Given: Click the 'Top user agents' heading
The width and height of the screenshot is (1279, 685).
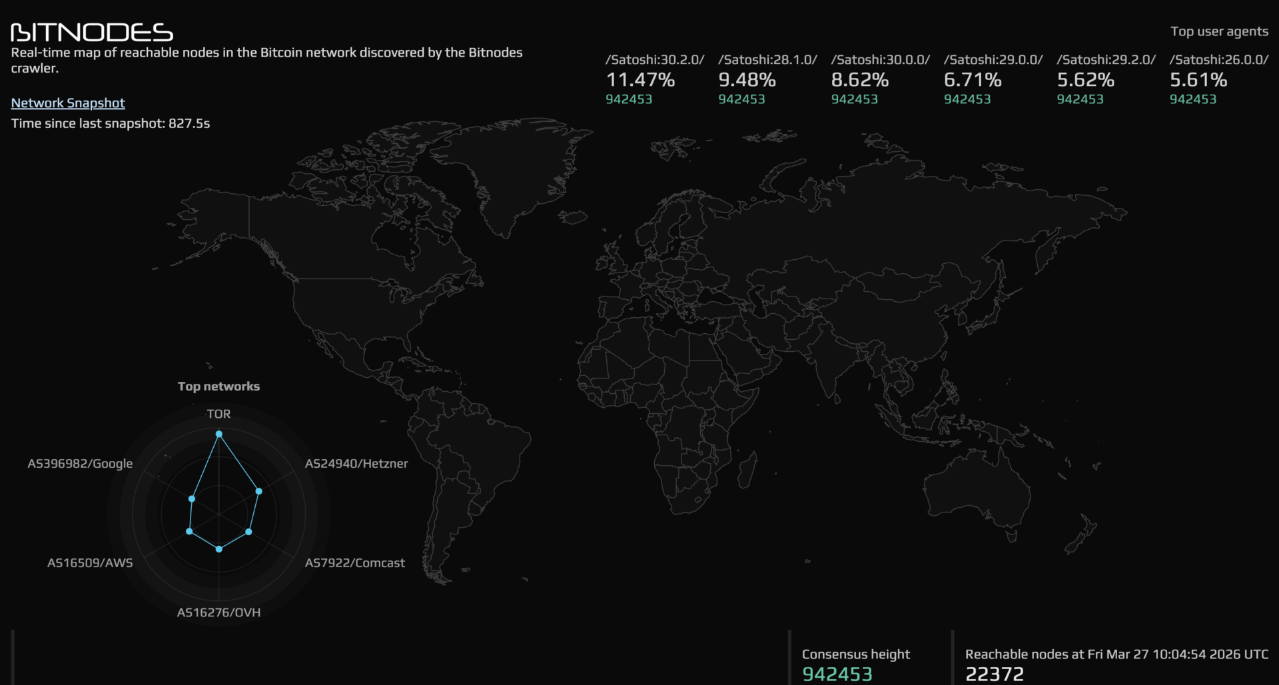Looking at the screenshot, I should [x=1219, y=31].
